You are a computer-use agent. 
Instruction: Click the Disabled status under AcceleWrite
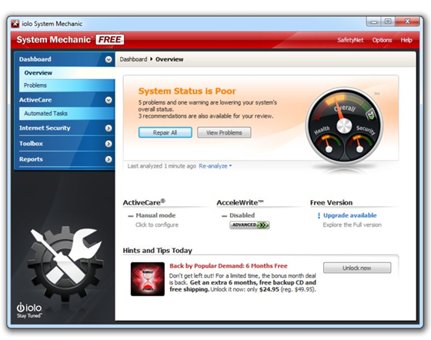click(x=242, y=215)
